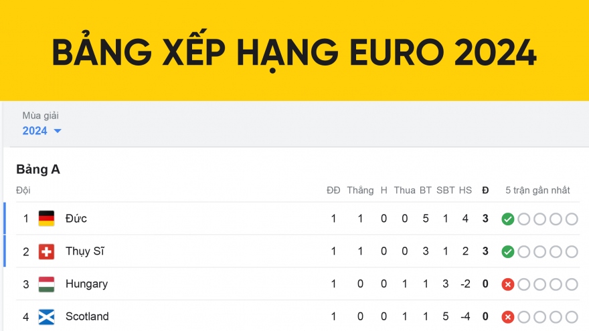Click Germany's last empty match circle
The height and width of the screenshot is (331, 589).
571,219
